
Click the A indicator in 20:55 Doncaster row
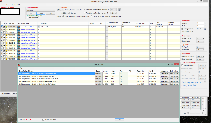click(x=39, y=40)
